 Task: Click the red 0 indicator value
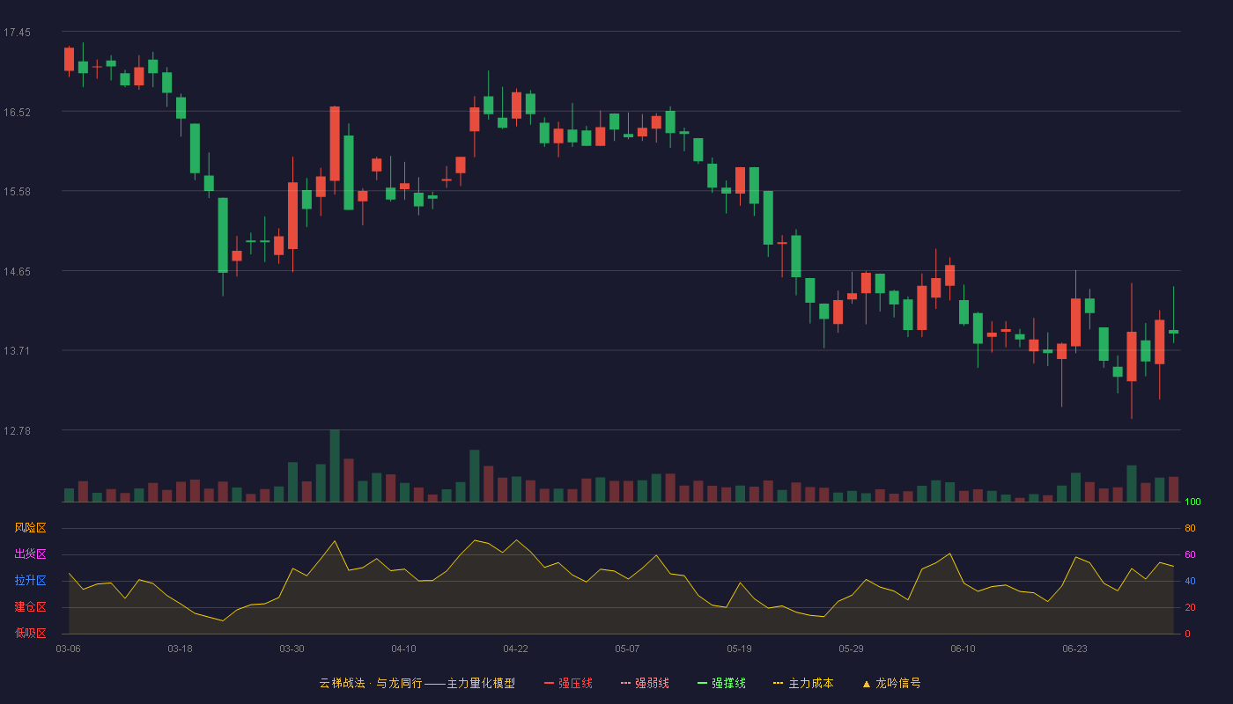tap(1187, 634)
